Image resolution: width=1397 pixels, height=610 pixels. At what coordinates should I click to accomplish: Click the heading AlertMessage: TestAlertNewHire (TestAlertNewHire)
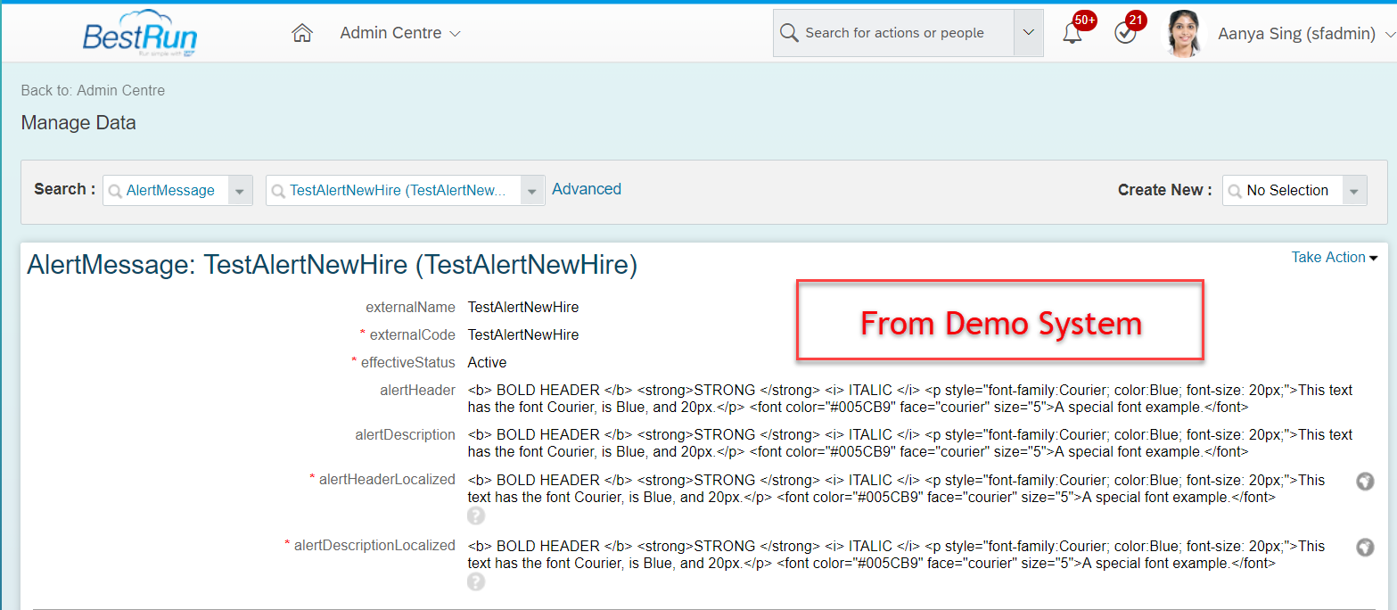333,266
